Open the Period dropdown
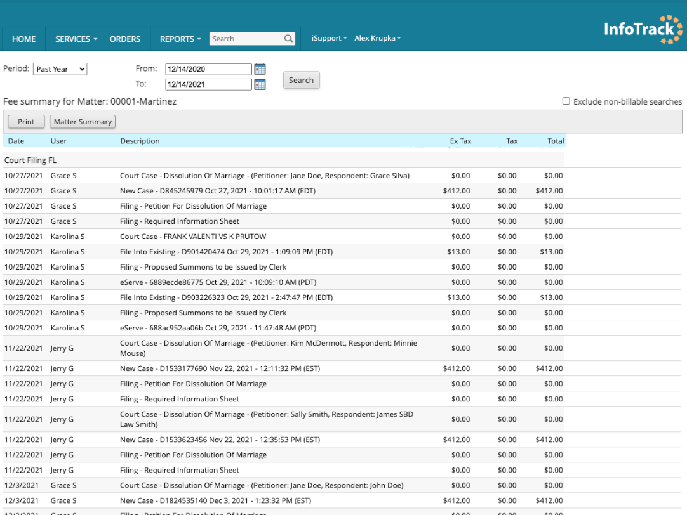 click(60, 69)
